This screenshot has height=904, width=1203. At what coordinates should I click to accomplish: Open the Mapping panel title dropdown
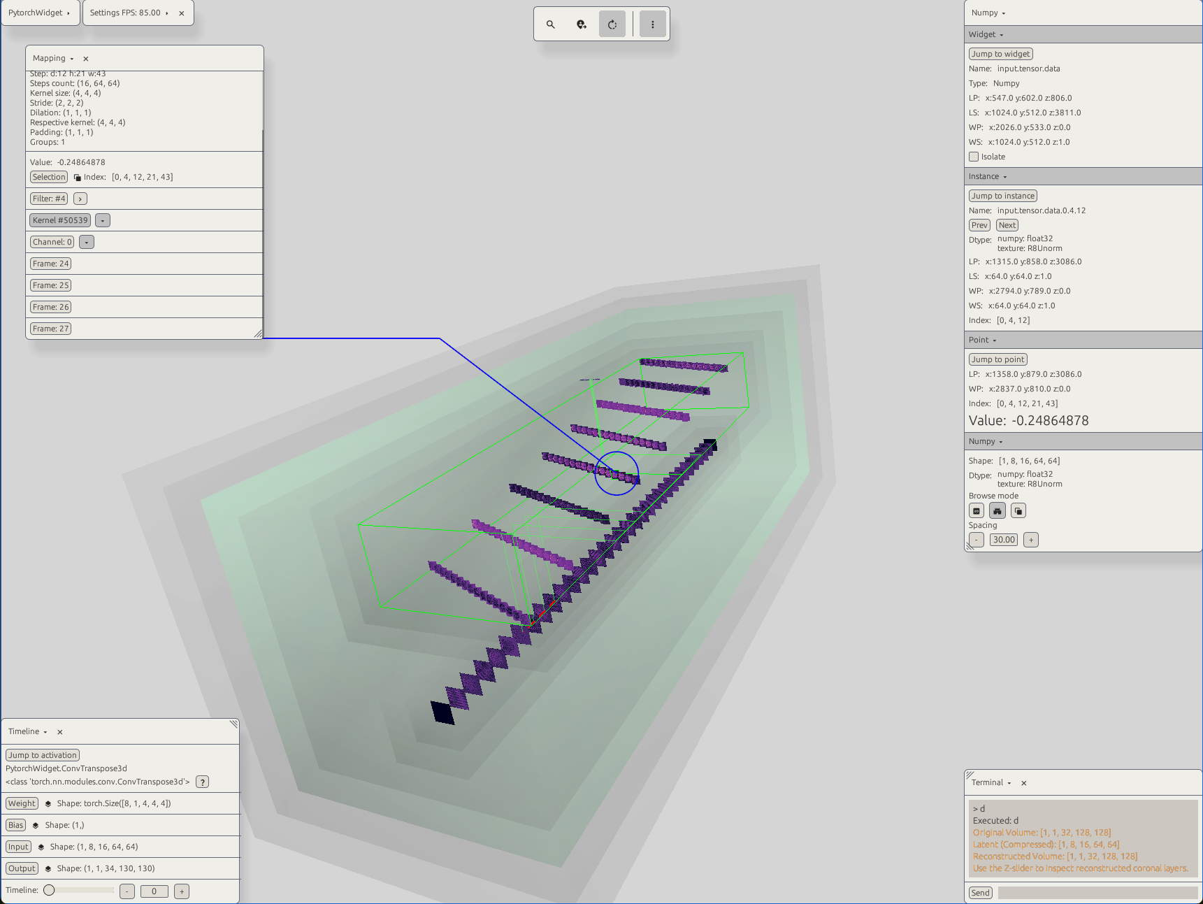(53, 58)
